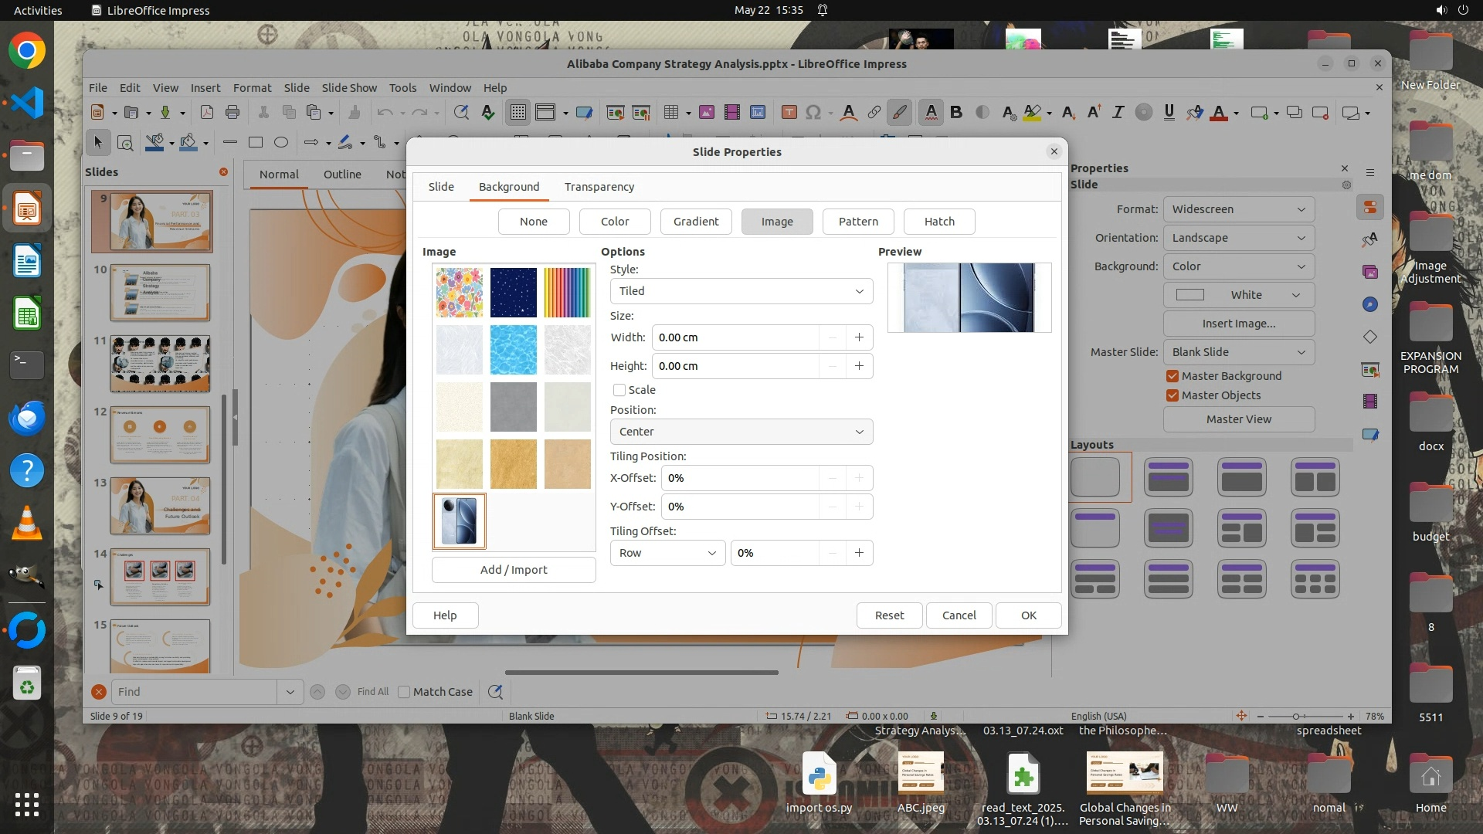Switch to the Transparency tab

pos(599,187)
